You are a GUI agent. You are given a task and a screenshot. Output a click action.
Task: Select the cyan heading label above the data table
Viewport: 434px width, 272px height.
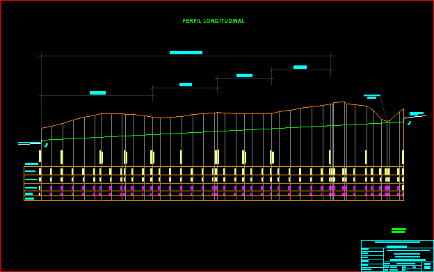(31, 163)
